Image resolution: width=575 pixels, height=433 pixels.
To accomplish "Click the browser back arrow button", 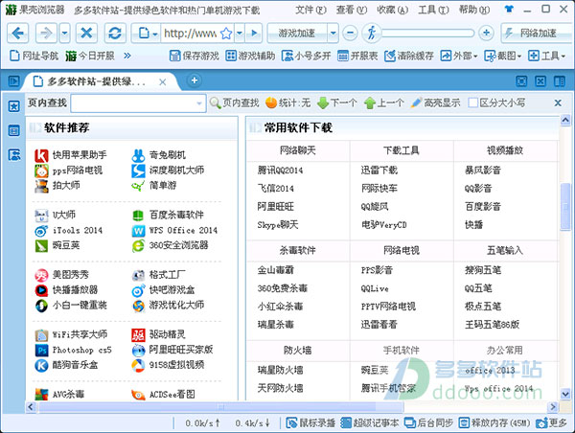I will [x=18, y=33].
